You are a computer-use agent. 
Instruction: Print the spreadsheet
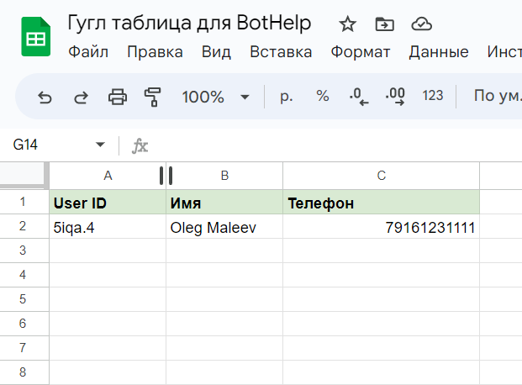pyautogui.click(x=117, y=97)
